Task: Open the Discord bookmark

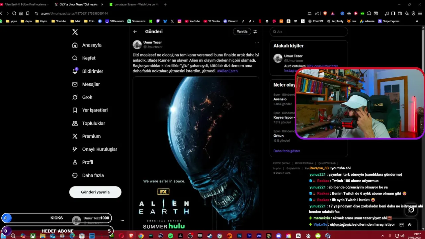Action: click(230, 21)
